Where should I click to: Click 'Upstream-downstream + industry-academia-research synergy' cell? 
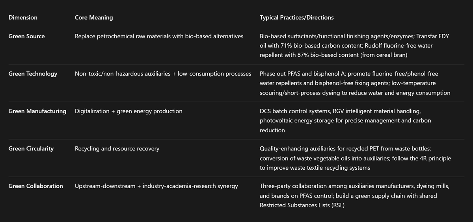coord(156,186)
